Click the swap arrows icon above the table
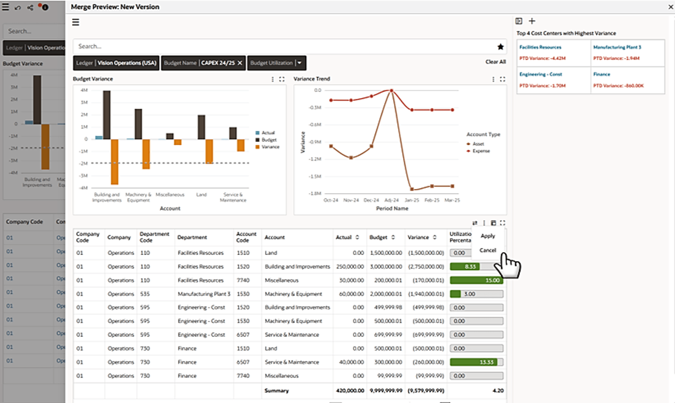Viewport: 675px width, 403px height. (x=475, y=223)
